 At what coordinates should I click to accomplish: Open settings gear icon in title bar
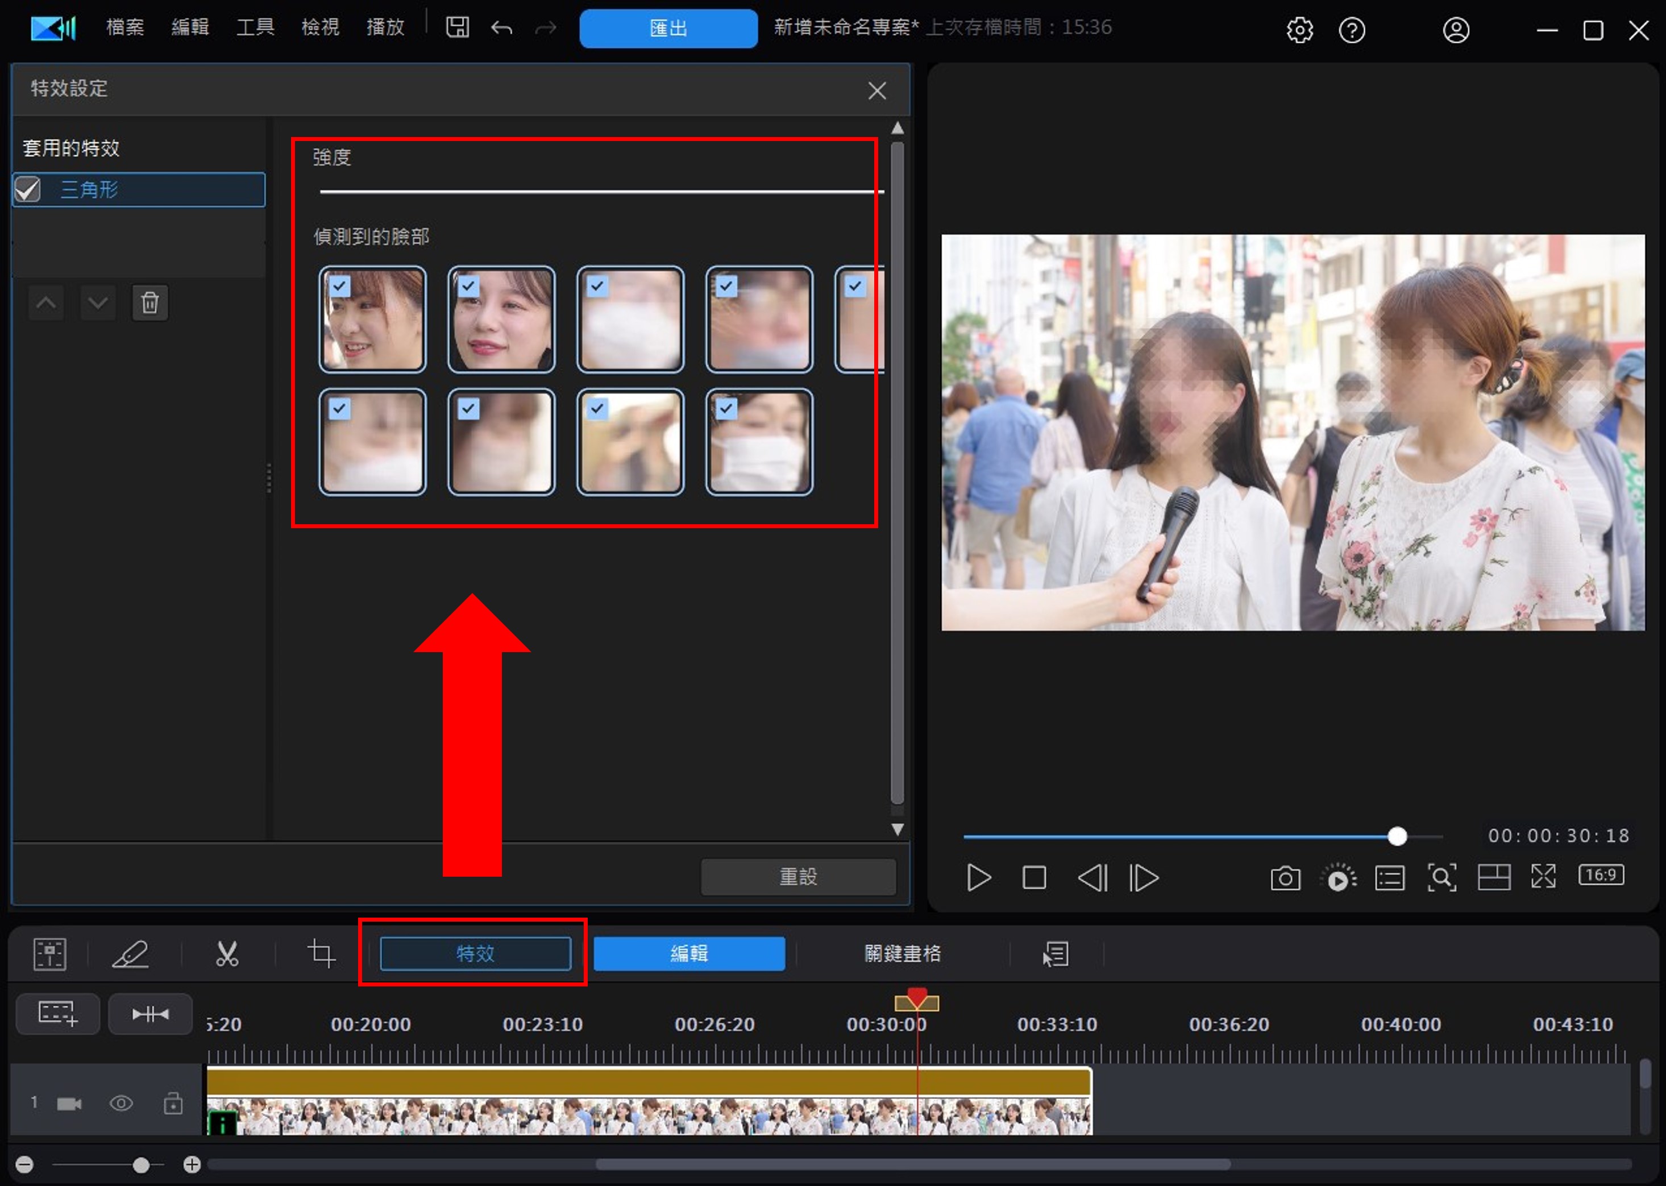pyautogui.click(x=1299, y=30)
